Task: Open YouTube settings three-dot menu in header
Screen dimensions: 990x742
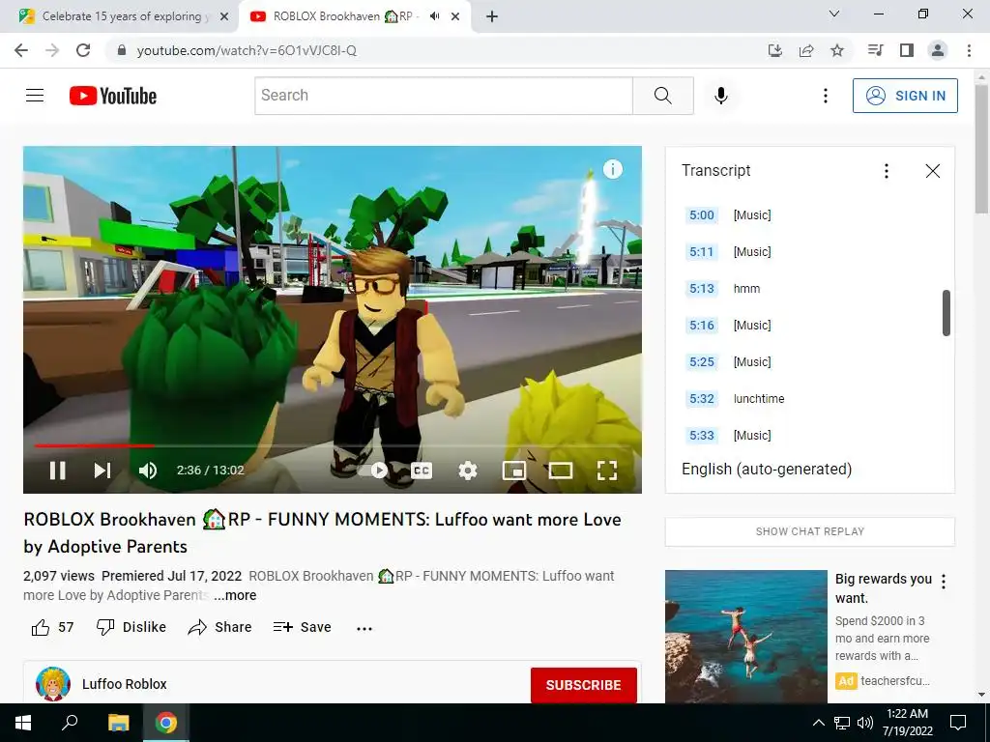Action: coord(826,96)
